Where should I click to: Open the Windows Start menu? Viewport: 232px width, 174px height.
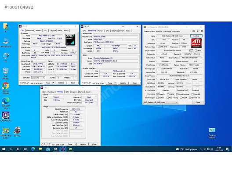[x=4, y=149]
